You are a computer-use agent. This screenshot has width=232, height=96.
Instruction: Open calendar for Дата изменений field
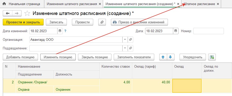60,31
